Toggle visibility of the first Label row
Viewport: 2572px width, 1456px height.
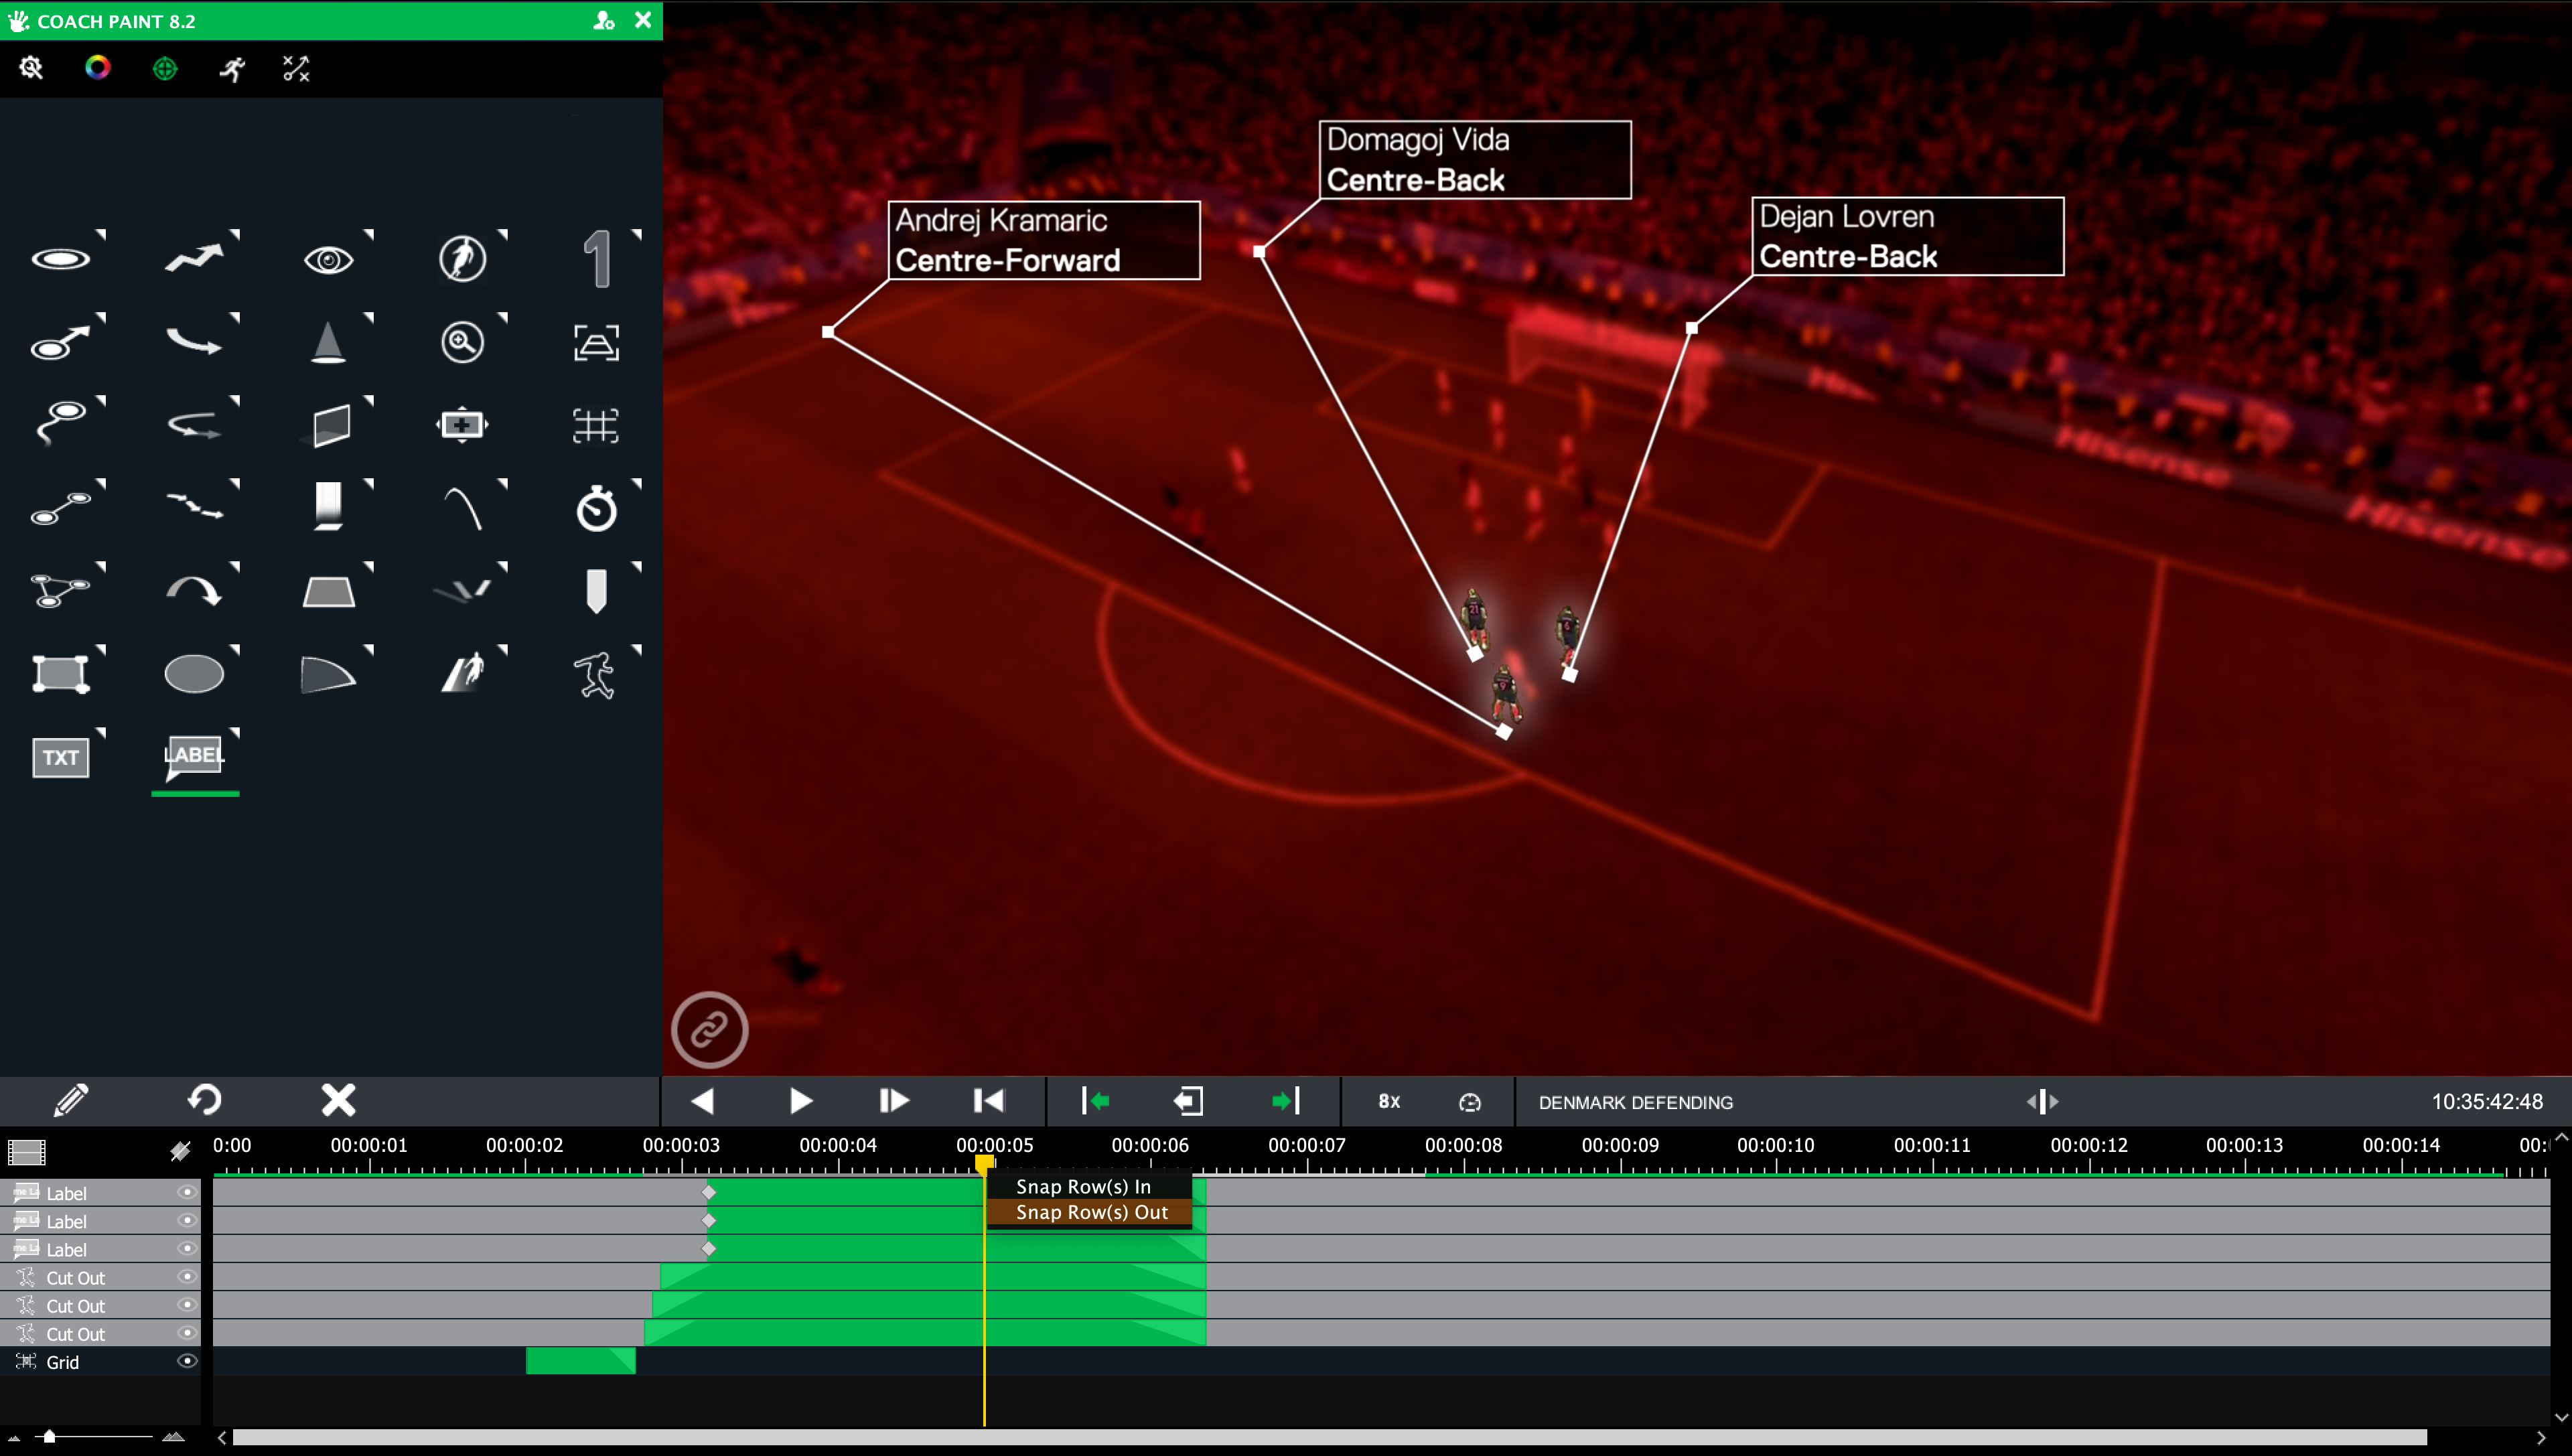[187, 1192]
